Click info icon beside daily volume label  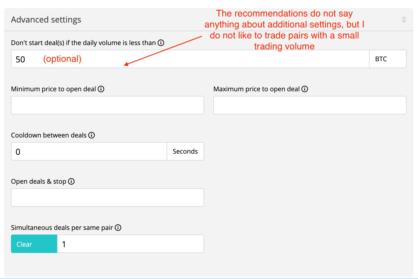(161, 43)
